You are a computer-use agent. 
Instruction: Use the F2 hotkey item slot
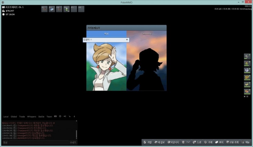click(x=52, y=9)
